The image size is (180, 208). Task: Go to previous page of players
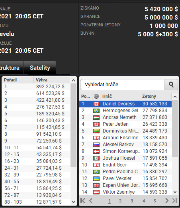tap(91, 201)
